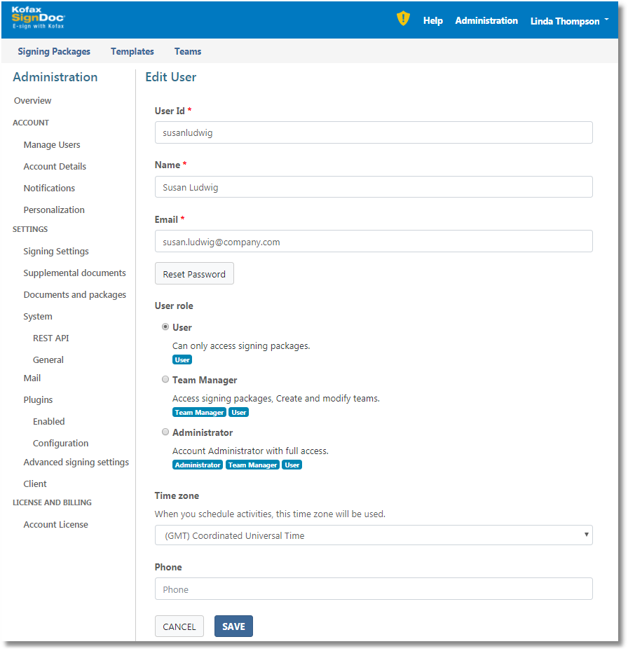Click the Phone input field

(373, 589)
